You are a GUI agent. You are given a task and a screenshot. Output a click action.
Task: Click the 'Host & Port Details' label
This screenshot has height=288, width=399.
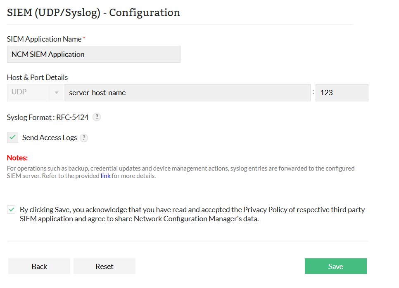click(37, 77)
